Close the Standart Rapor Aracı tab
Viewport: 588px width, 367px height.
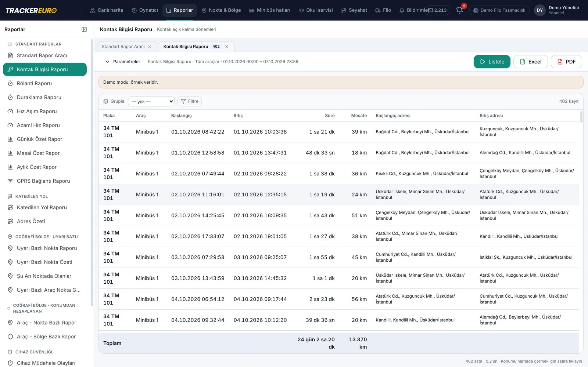[x=150, y=47]
